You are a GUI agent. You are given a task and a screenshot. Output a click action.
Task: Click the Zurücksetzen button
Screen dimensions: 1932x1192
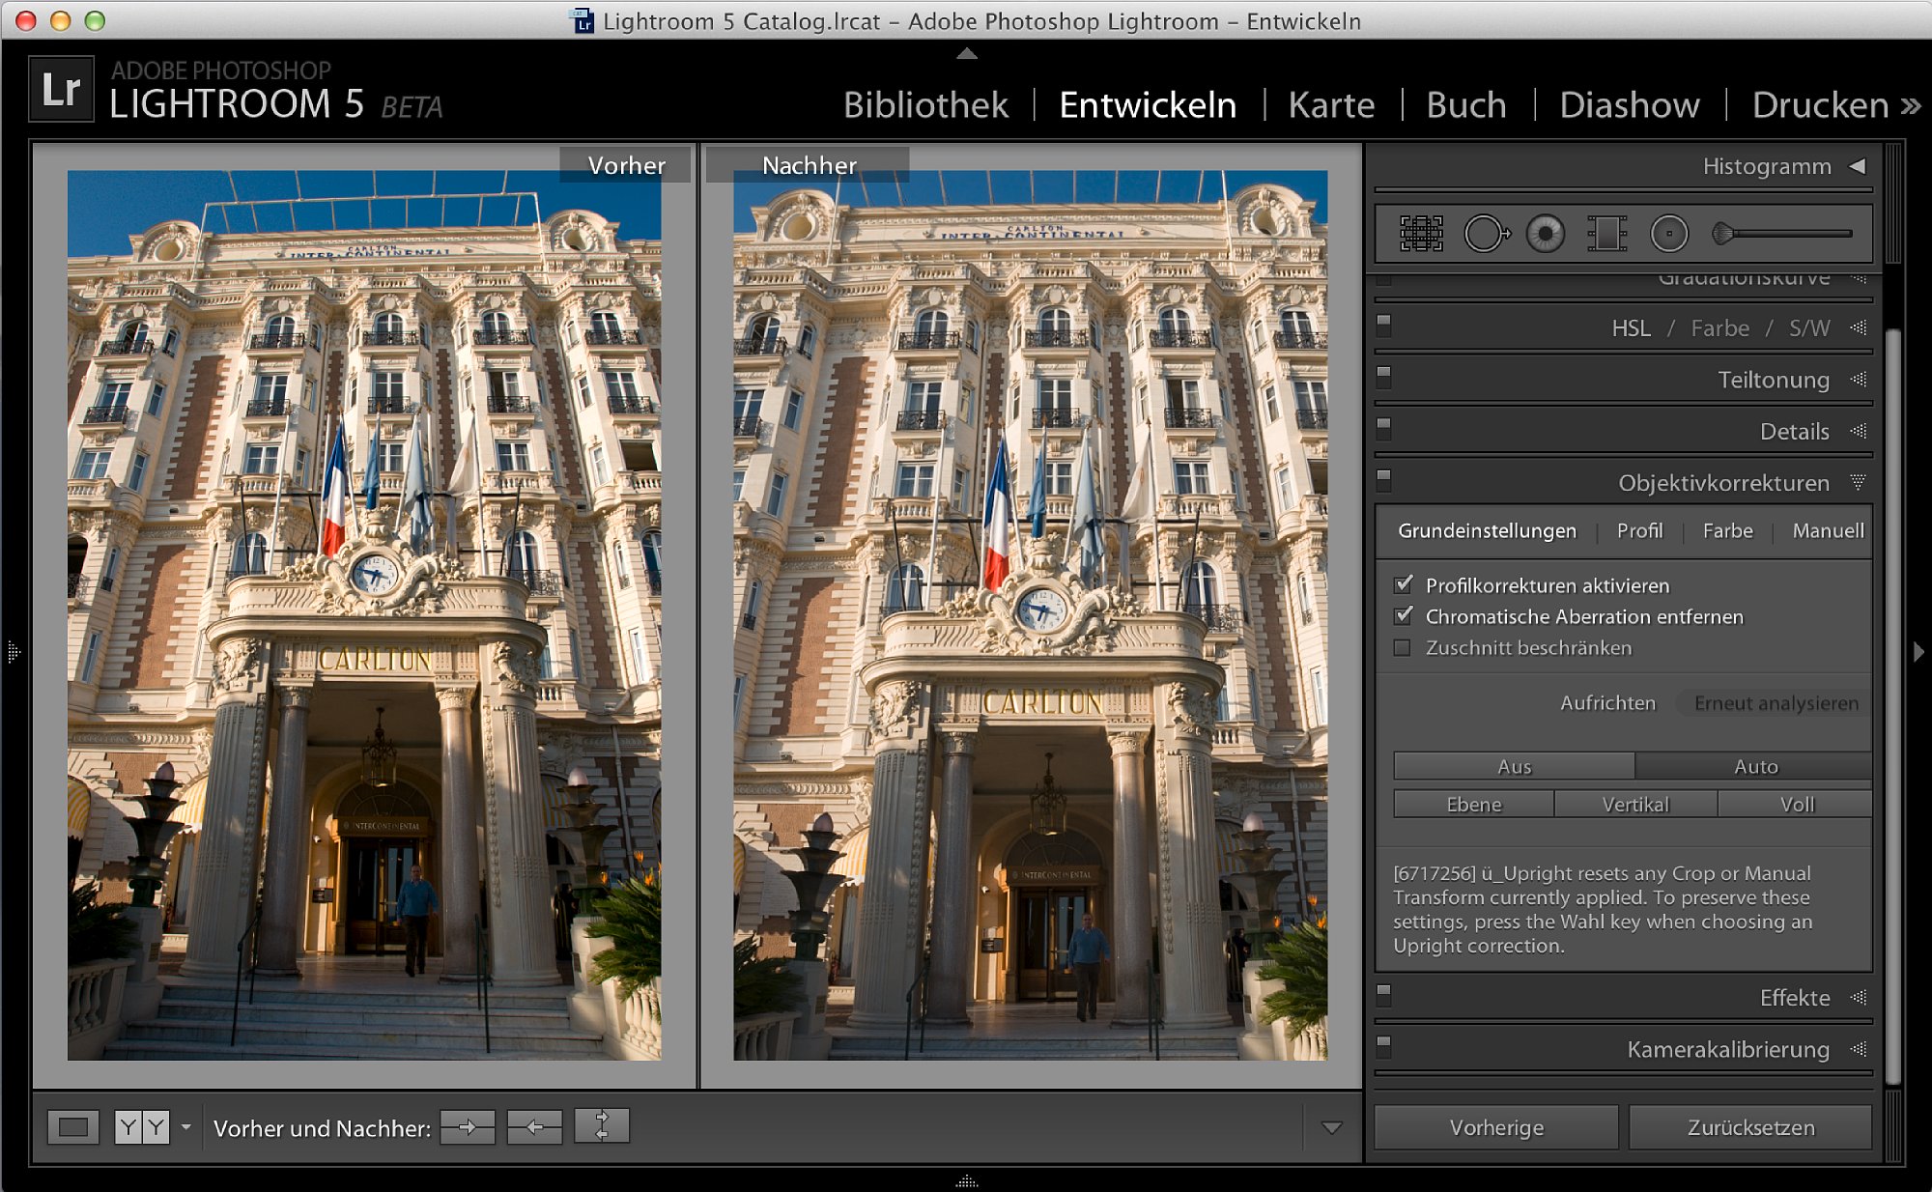point(1750,1127)
